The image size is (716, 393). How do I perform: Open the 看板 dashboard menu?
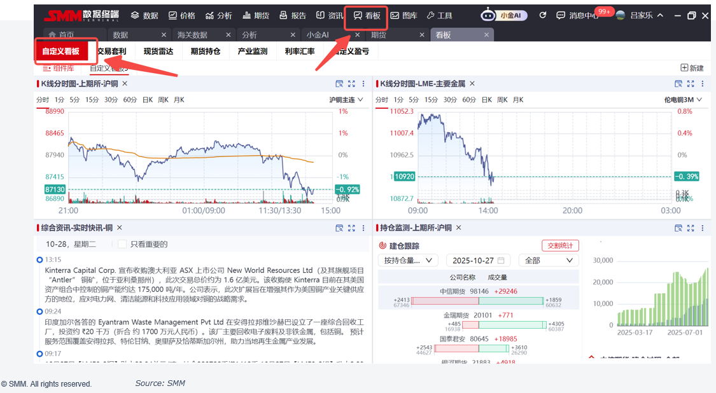tap(367, 15)
